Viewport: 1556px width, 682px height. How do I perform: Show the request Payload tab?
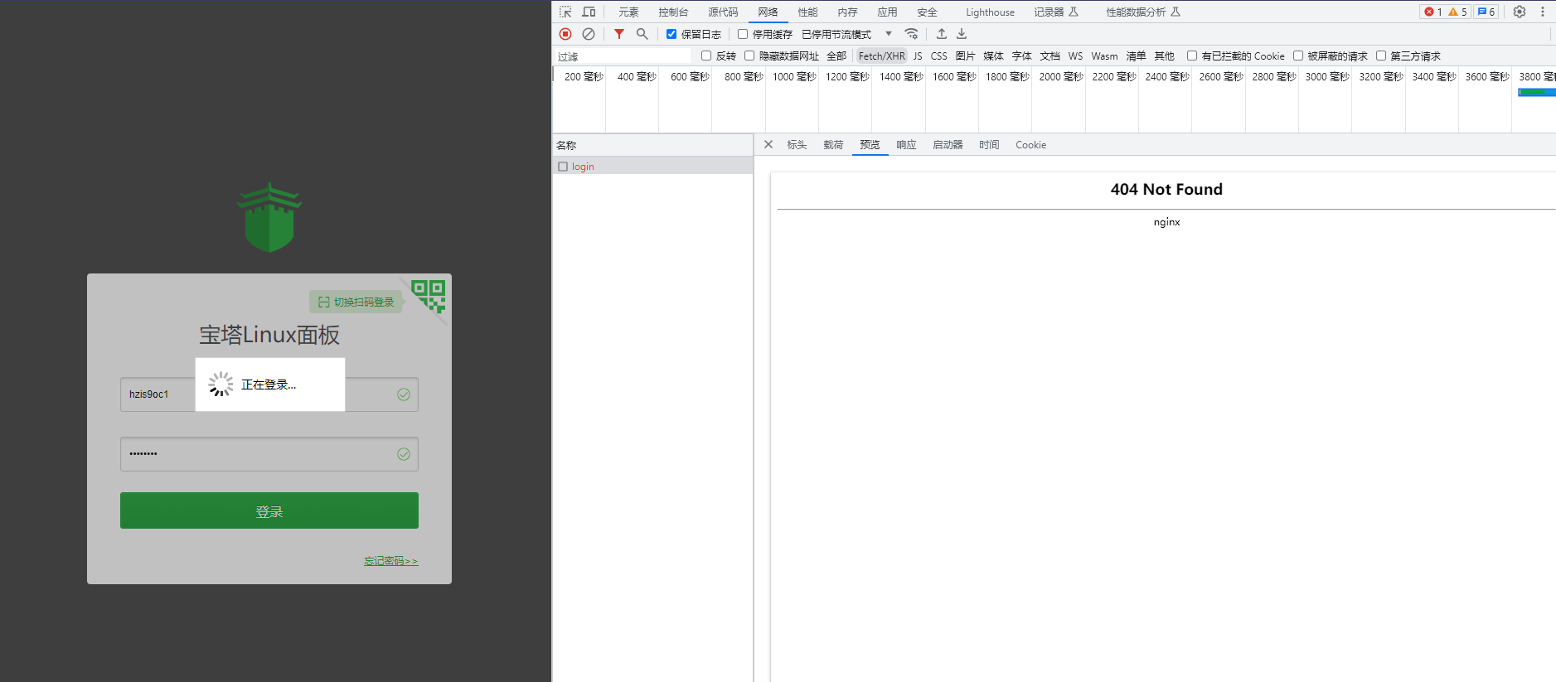(x=833, y=144)
